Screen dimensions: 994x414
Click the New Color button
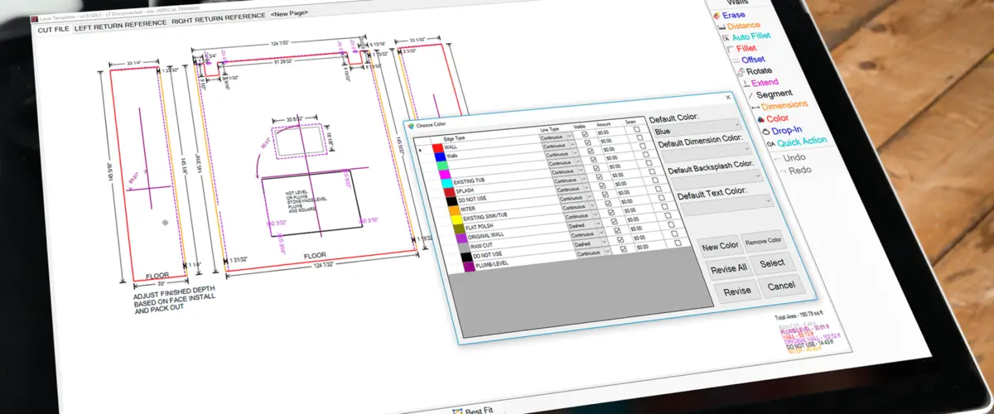(719, 247)
